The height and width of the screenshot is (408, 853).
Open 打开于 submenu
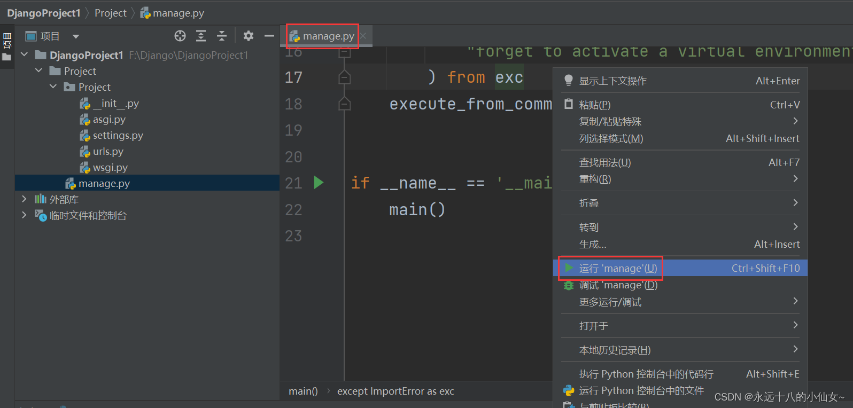(680, 326)
